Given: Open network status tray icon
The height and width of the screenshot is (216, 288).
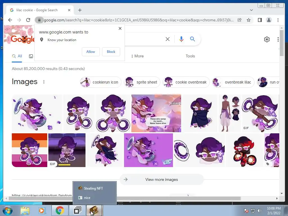Looking at the screenshot, I should 253,211.
